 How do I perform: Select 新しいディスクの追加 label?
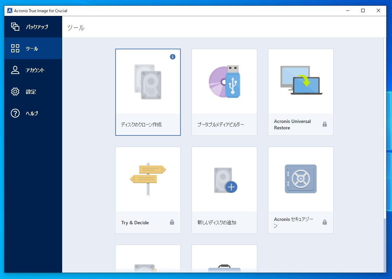217,222
